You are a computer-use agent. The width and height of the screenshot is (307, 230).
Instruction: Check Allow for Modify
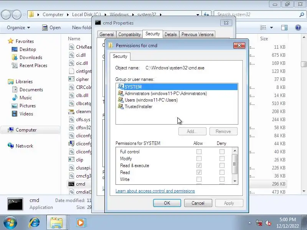coord(199,158)
